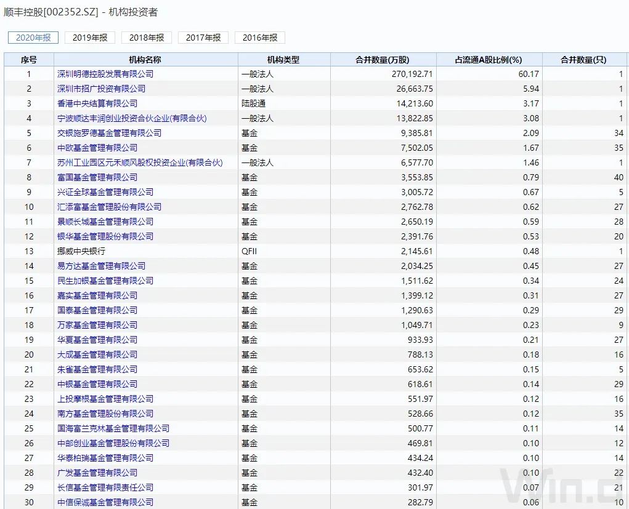Open 景顺长城基金管理有限公司 link
Viewport: 629px width, 509px height.
(105, 222)
